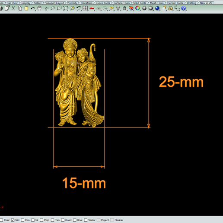Click the Shaded Viewport sphere icon left of the blue sphere

click(x=151, y=8)
